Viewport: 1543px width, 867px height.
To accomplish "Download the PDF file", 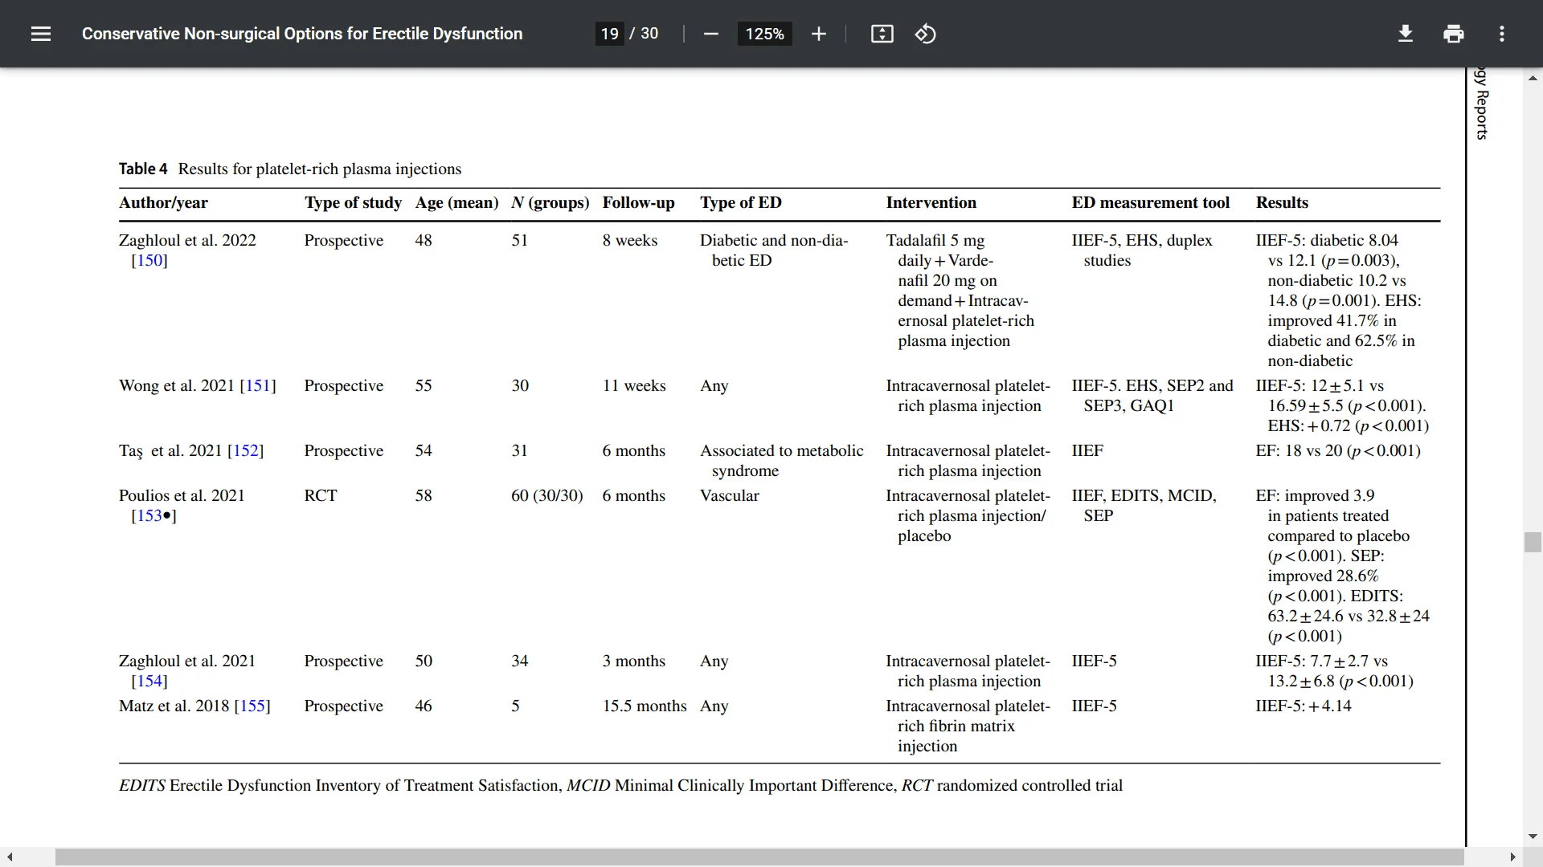I will 1405,34.
